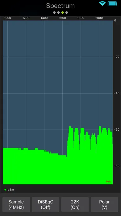Select the second page indicator dot
121x216 pixels.
[x=59, y=12]
